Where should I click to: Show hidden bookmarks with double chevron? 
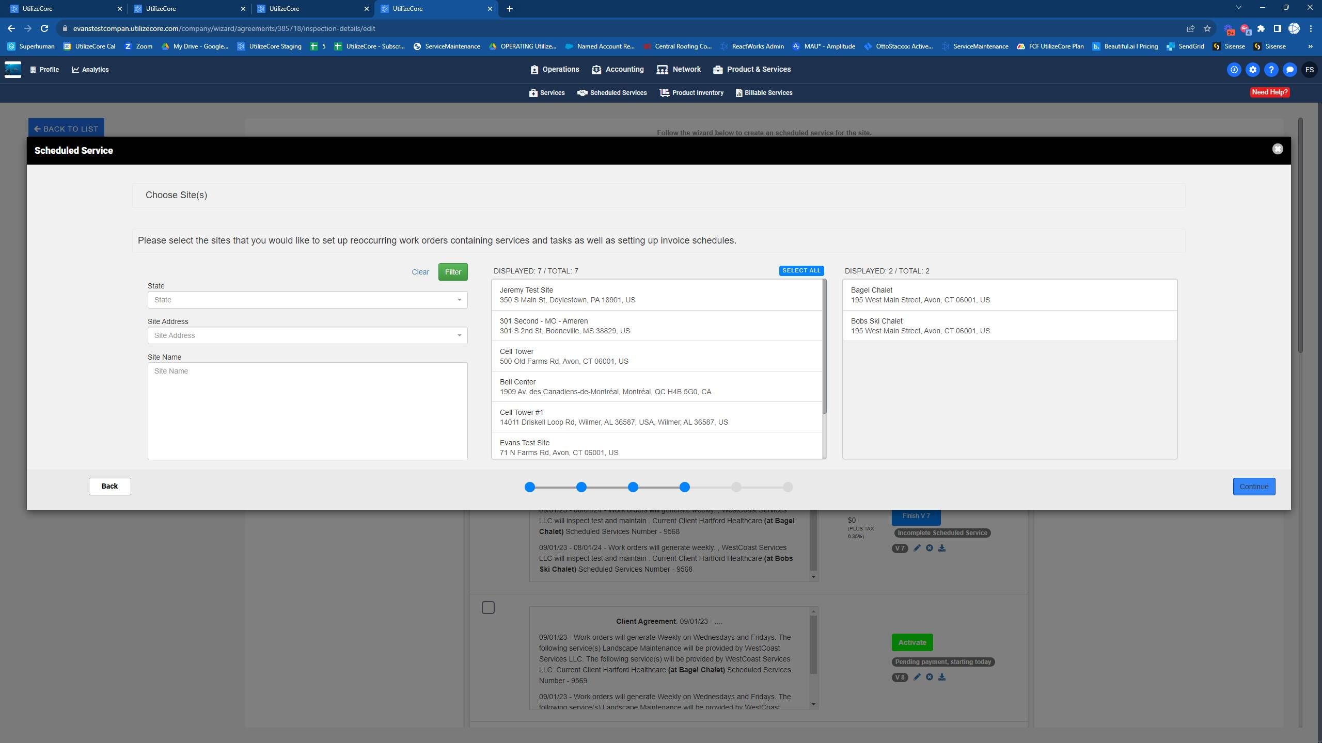pos(1310,46)
